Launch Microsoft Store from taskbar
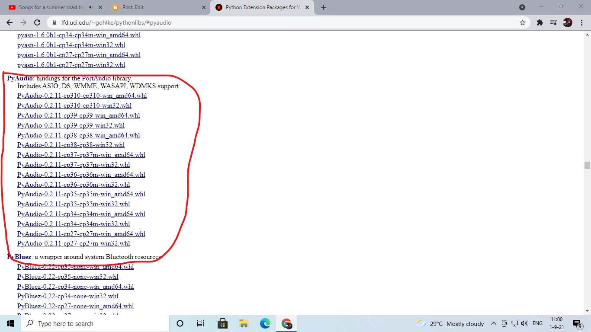Image resolution: width=591 pixels, height=332 pixels. coord(222,323)
